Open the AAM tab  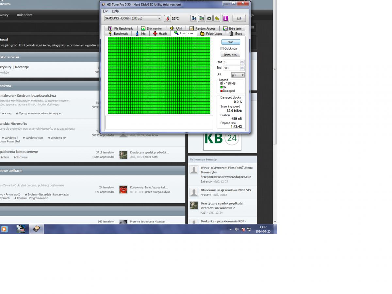tap(176, 28)
